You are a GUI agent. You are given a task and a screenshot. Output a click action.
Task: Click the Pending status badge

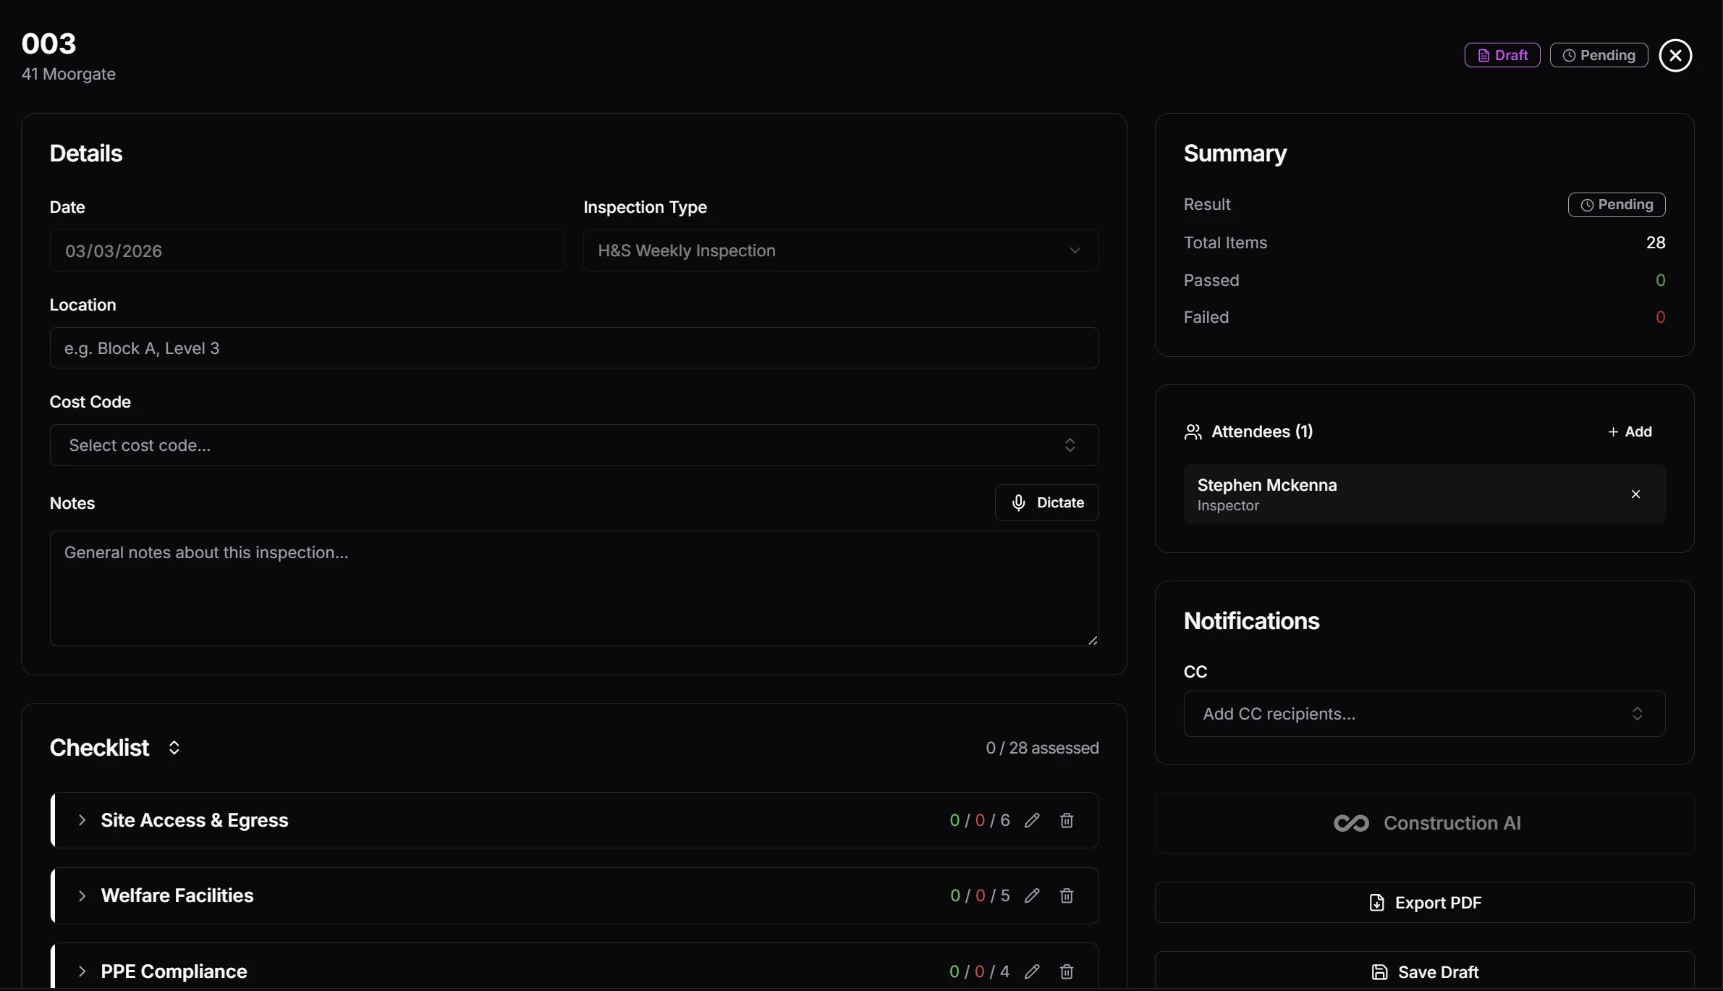tap(1598, 55)
